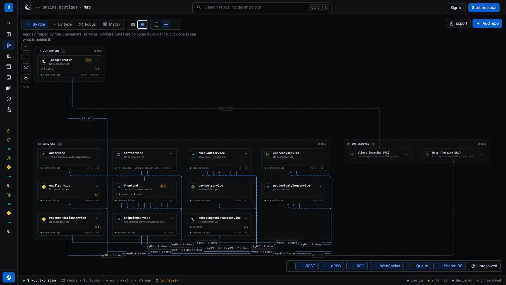Open the docs book icon in sidebar
Viewport: 506px width, 285px height.
pyautogui.click(x=9, y=88)
